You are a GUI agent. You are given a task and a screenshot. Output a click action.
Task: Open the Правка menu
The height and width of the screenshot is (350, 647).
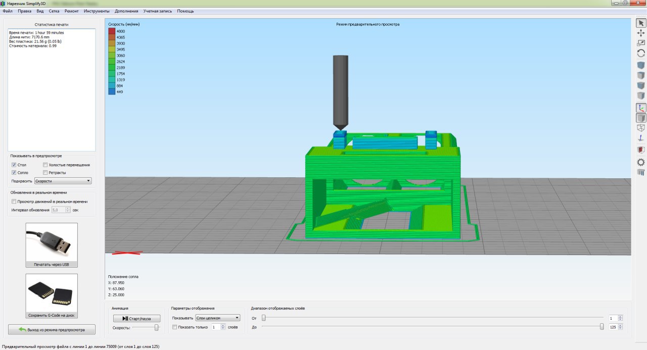pyautogui.click(x=24, y=11)
